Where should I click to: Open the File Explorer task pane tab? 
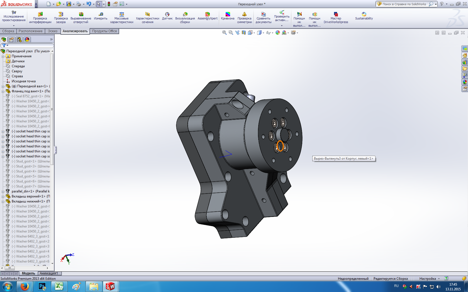(x=465, y=69)
